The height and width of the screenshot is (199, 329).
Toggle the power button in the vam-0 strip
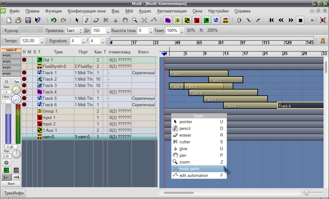tap(6, 163)
